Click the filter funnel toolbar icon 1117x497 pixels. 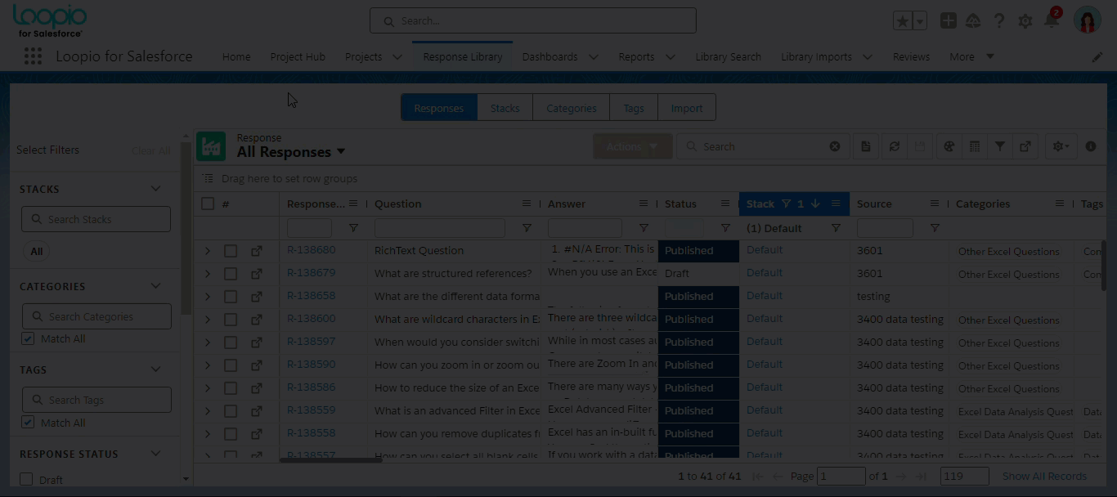tap(999, 146)
